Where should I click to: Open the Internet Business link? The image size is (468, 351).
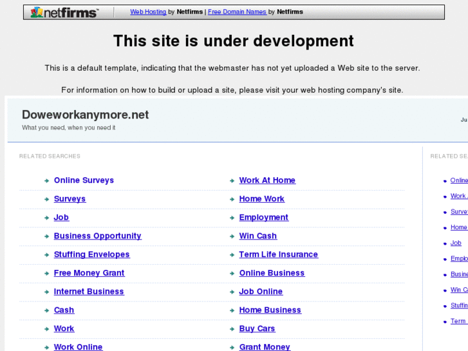coord(89,292)
